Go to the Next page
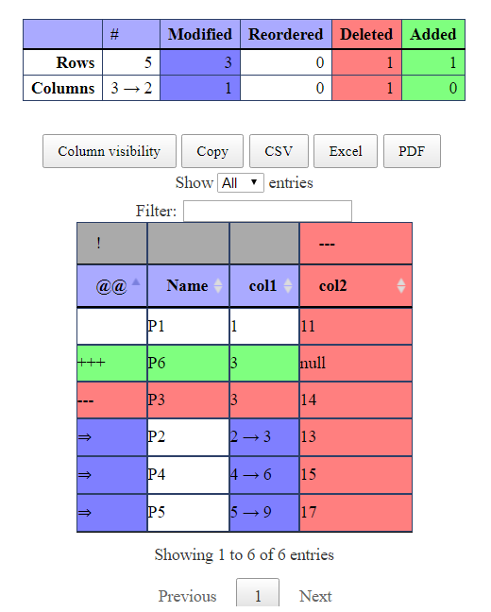This screenshot has height=612, width=491. click(315, 596)
